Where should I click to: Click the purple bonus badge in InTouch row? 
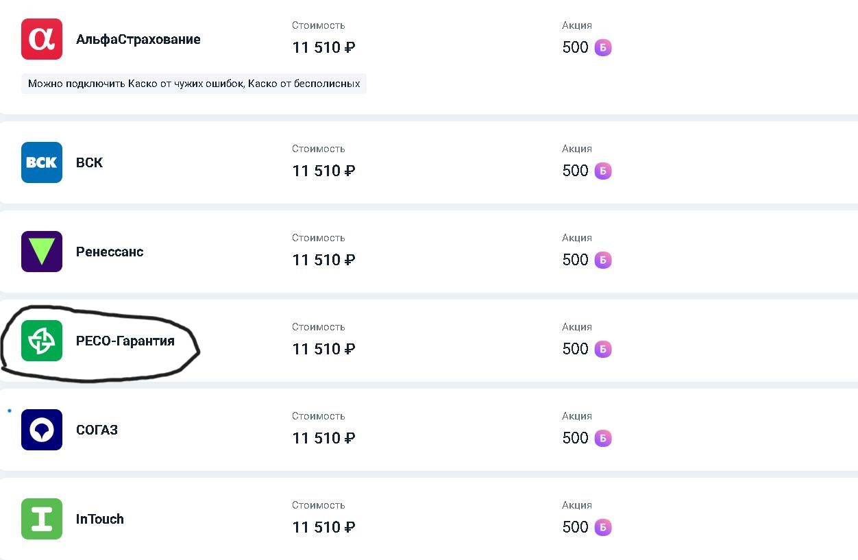point(603,527)
